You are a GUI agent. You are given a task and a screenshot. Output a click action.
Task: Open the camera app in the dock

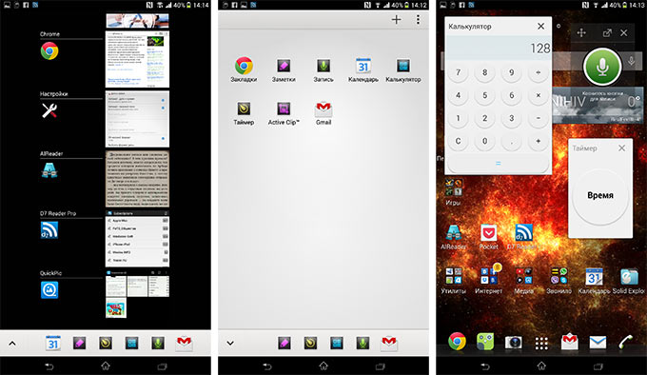513,343
